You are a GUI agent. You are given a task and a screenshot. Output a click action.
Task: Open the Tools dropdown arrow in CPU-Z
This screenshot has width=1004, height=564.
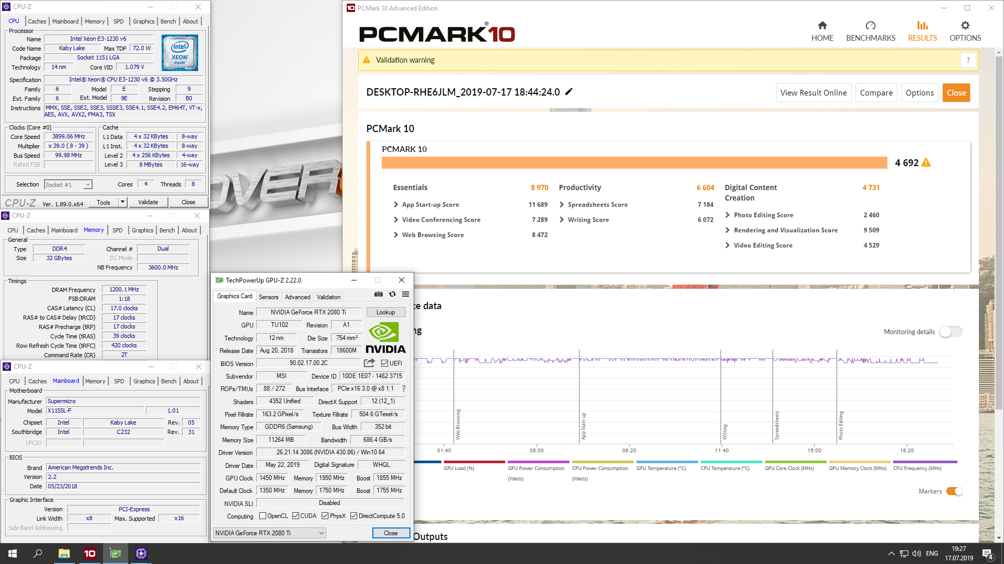click(122, 202)
